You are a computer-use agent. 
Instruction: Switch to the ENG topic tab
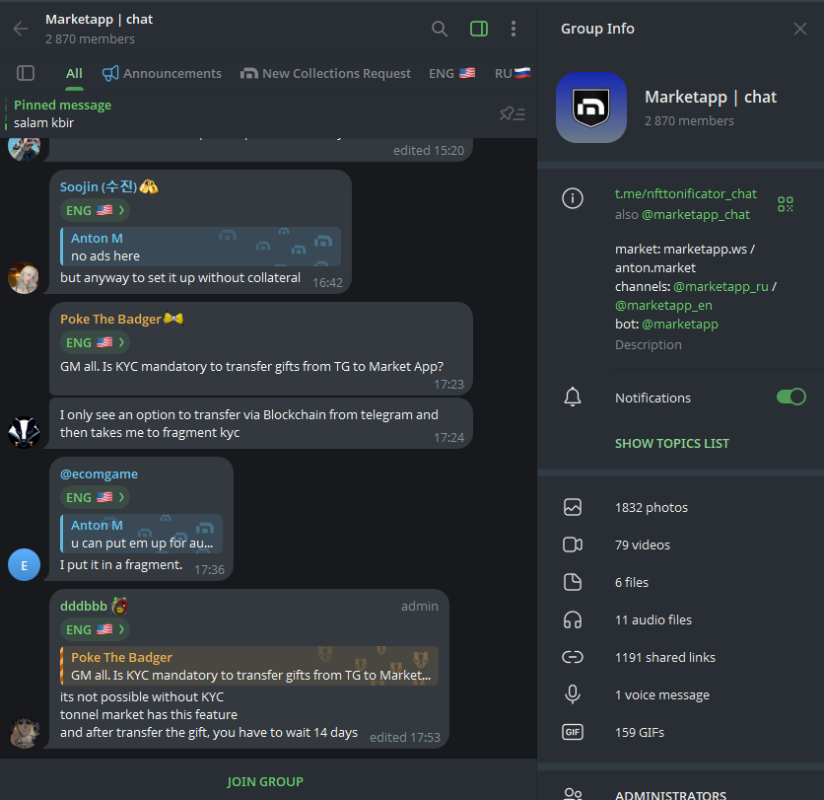452,74
